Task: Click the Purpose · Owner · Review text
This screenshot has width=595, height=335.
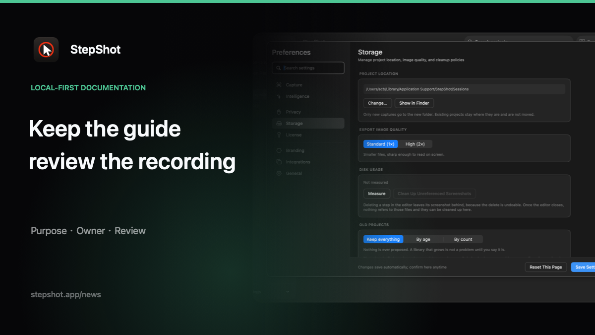Action: (x=88, y=231)
